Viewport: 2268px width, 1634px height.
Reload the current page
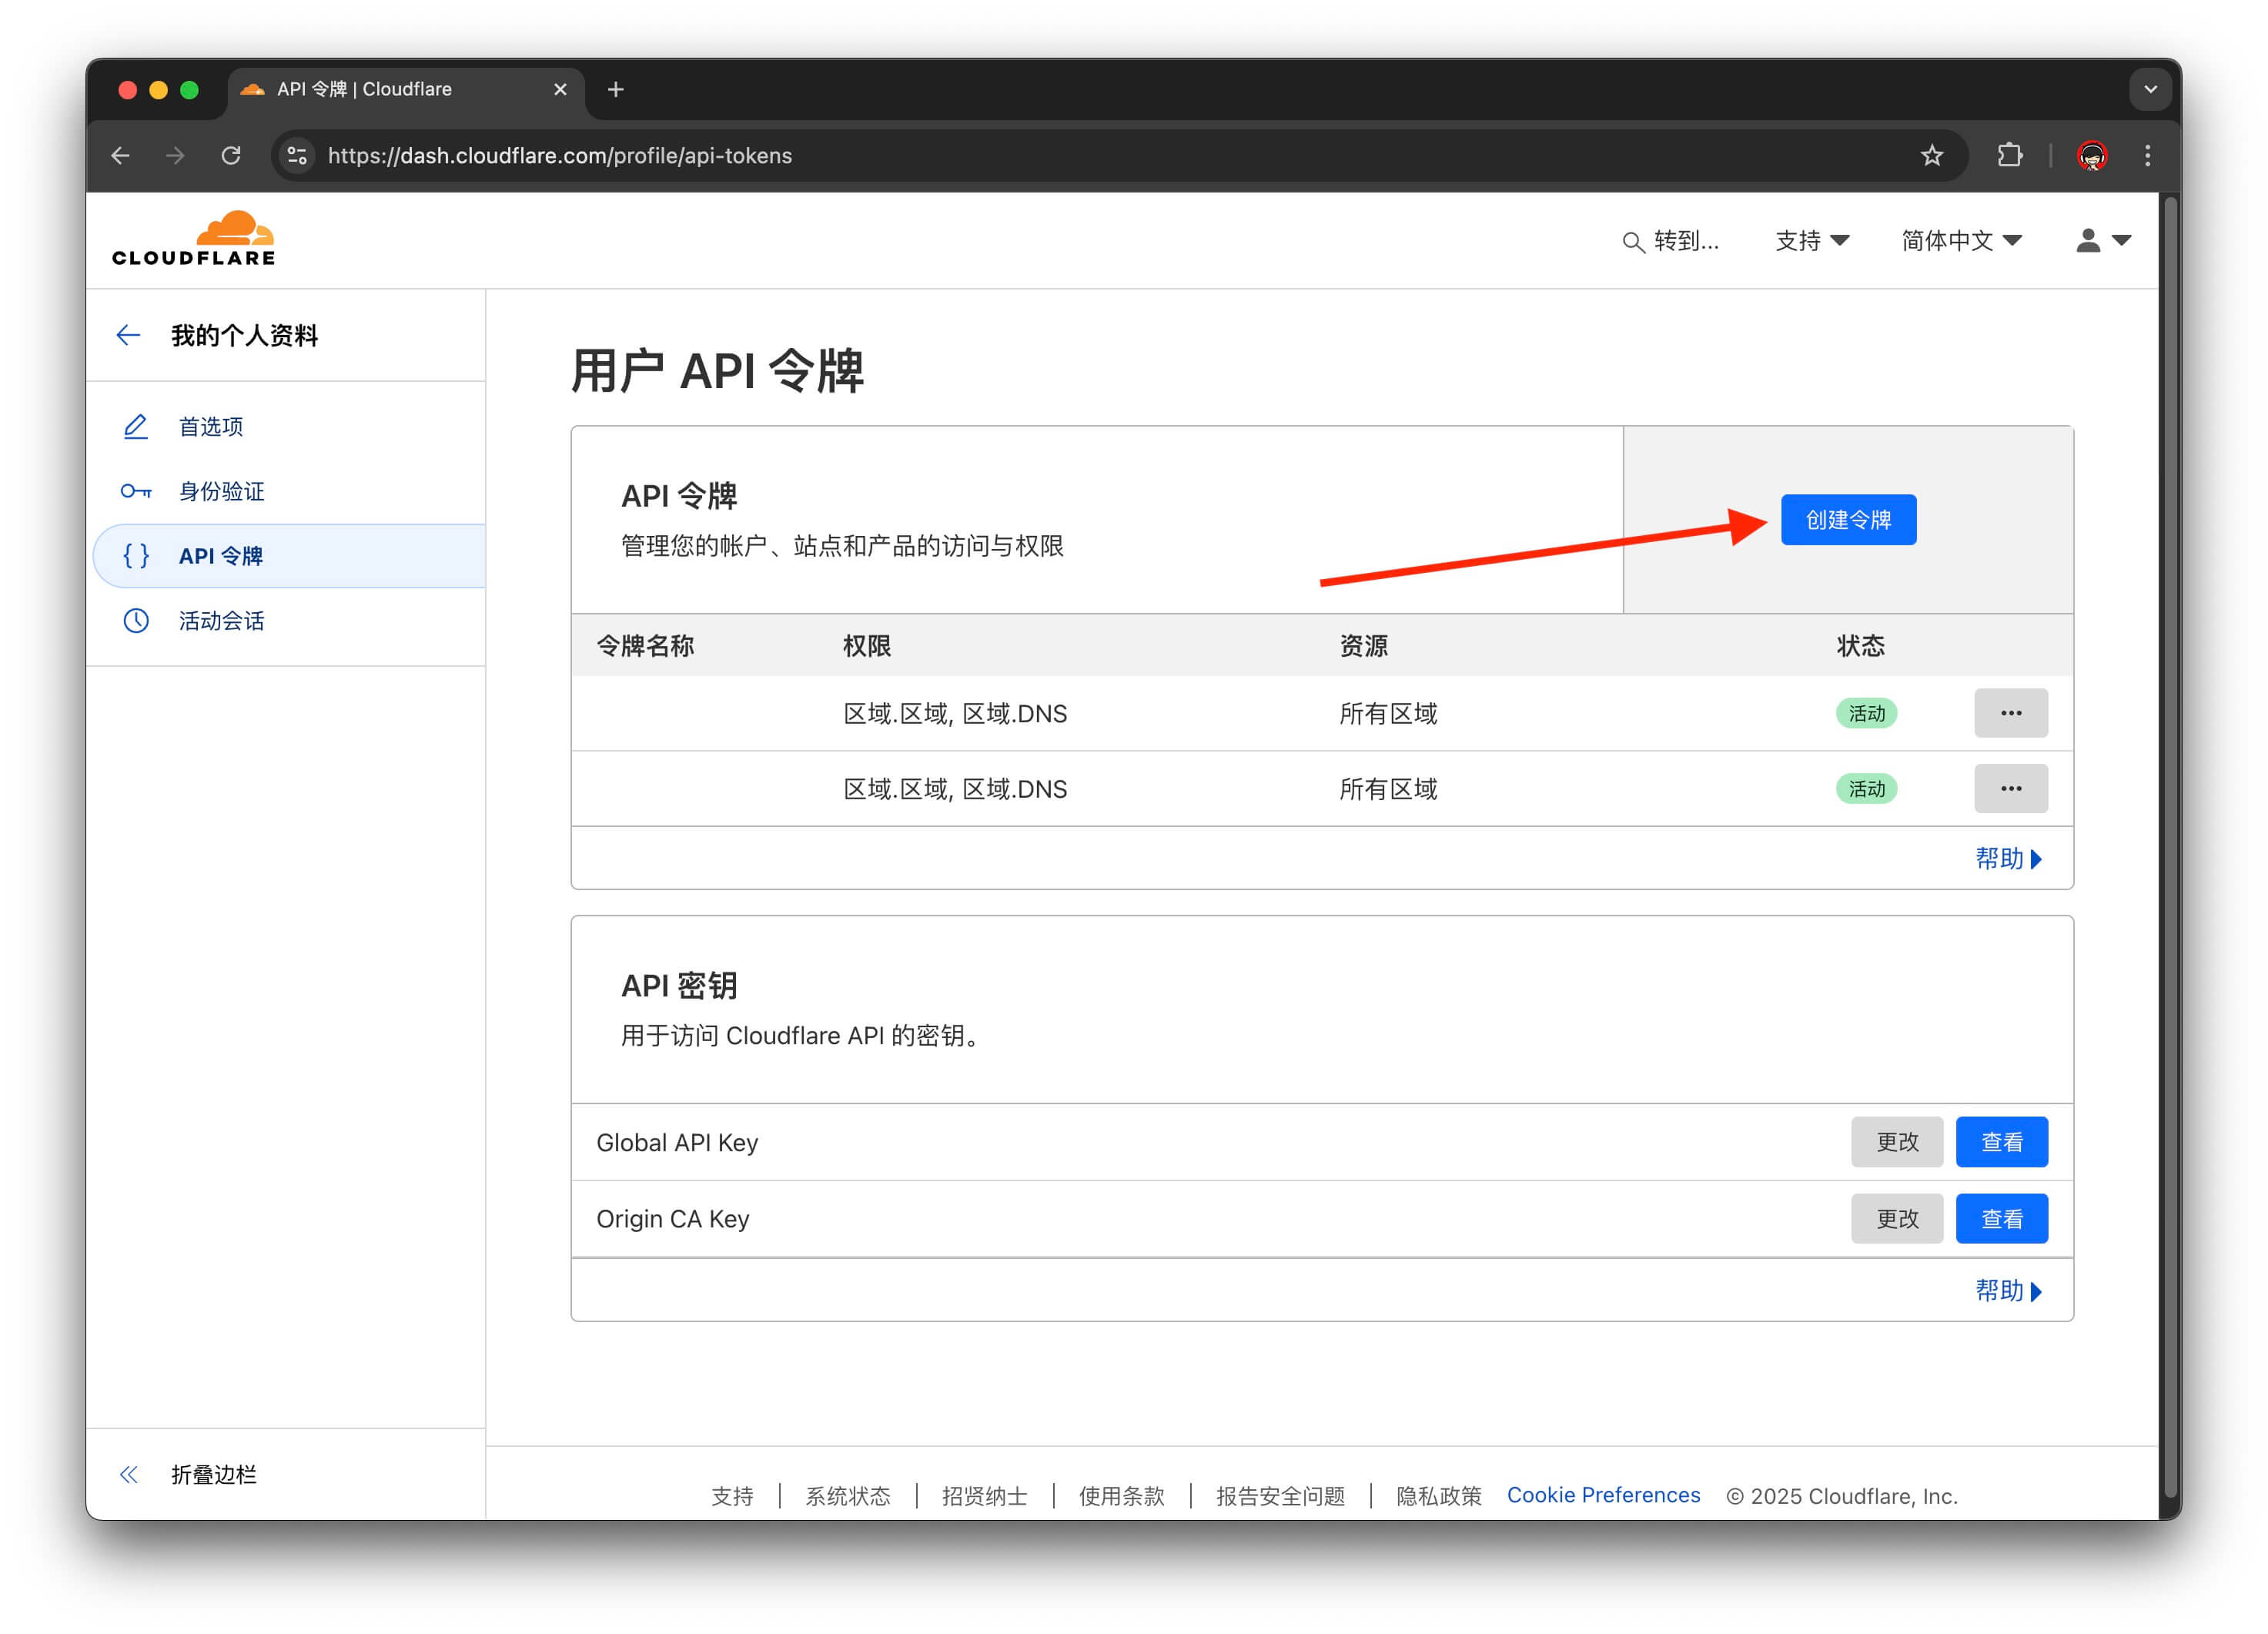[231, 155]
